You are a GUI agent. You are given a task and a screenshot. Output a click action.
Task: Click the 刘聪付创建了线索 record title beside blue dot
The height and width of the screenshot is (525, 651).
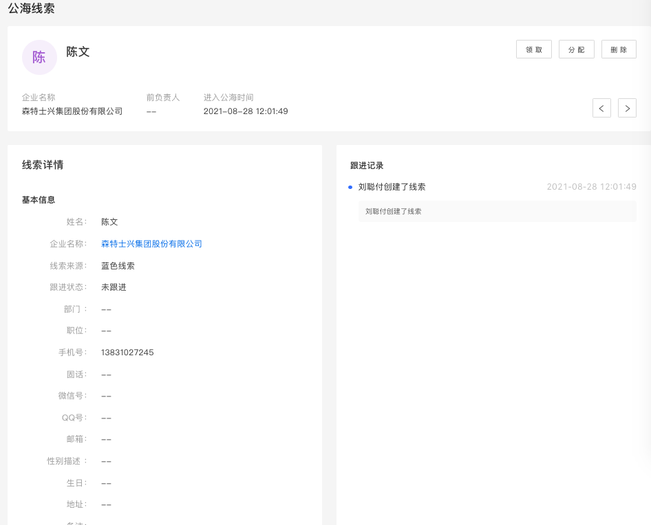point(392,187)
